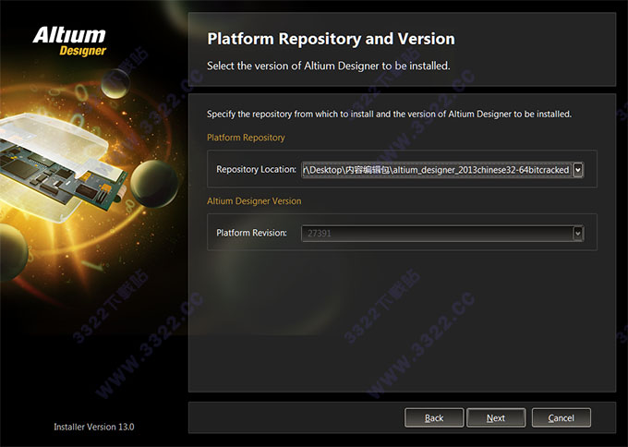Viewport: 628px width, 447px height.
Task: Open the Repository Location dropdown arrow
Action: tap(578, 170)
